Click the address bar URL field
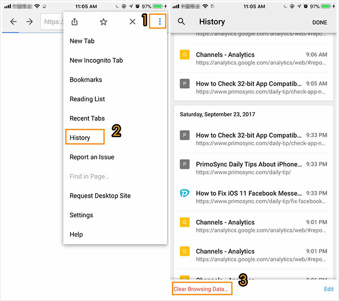The height and width of the screenshot is (301, 339). click(x=52, y=21)
